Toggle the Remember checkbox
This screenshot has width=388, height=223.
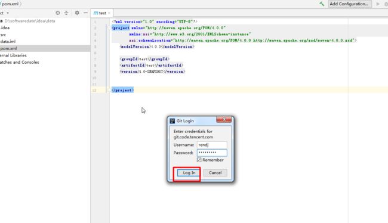(x=199, y=160)
